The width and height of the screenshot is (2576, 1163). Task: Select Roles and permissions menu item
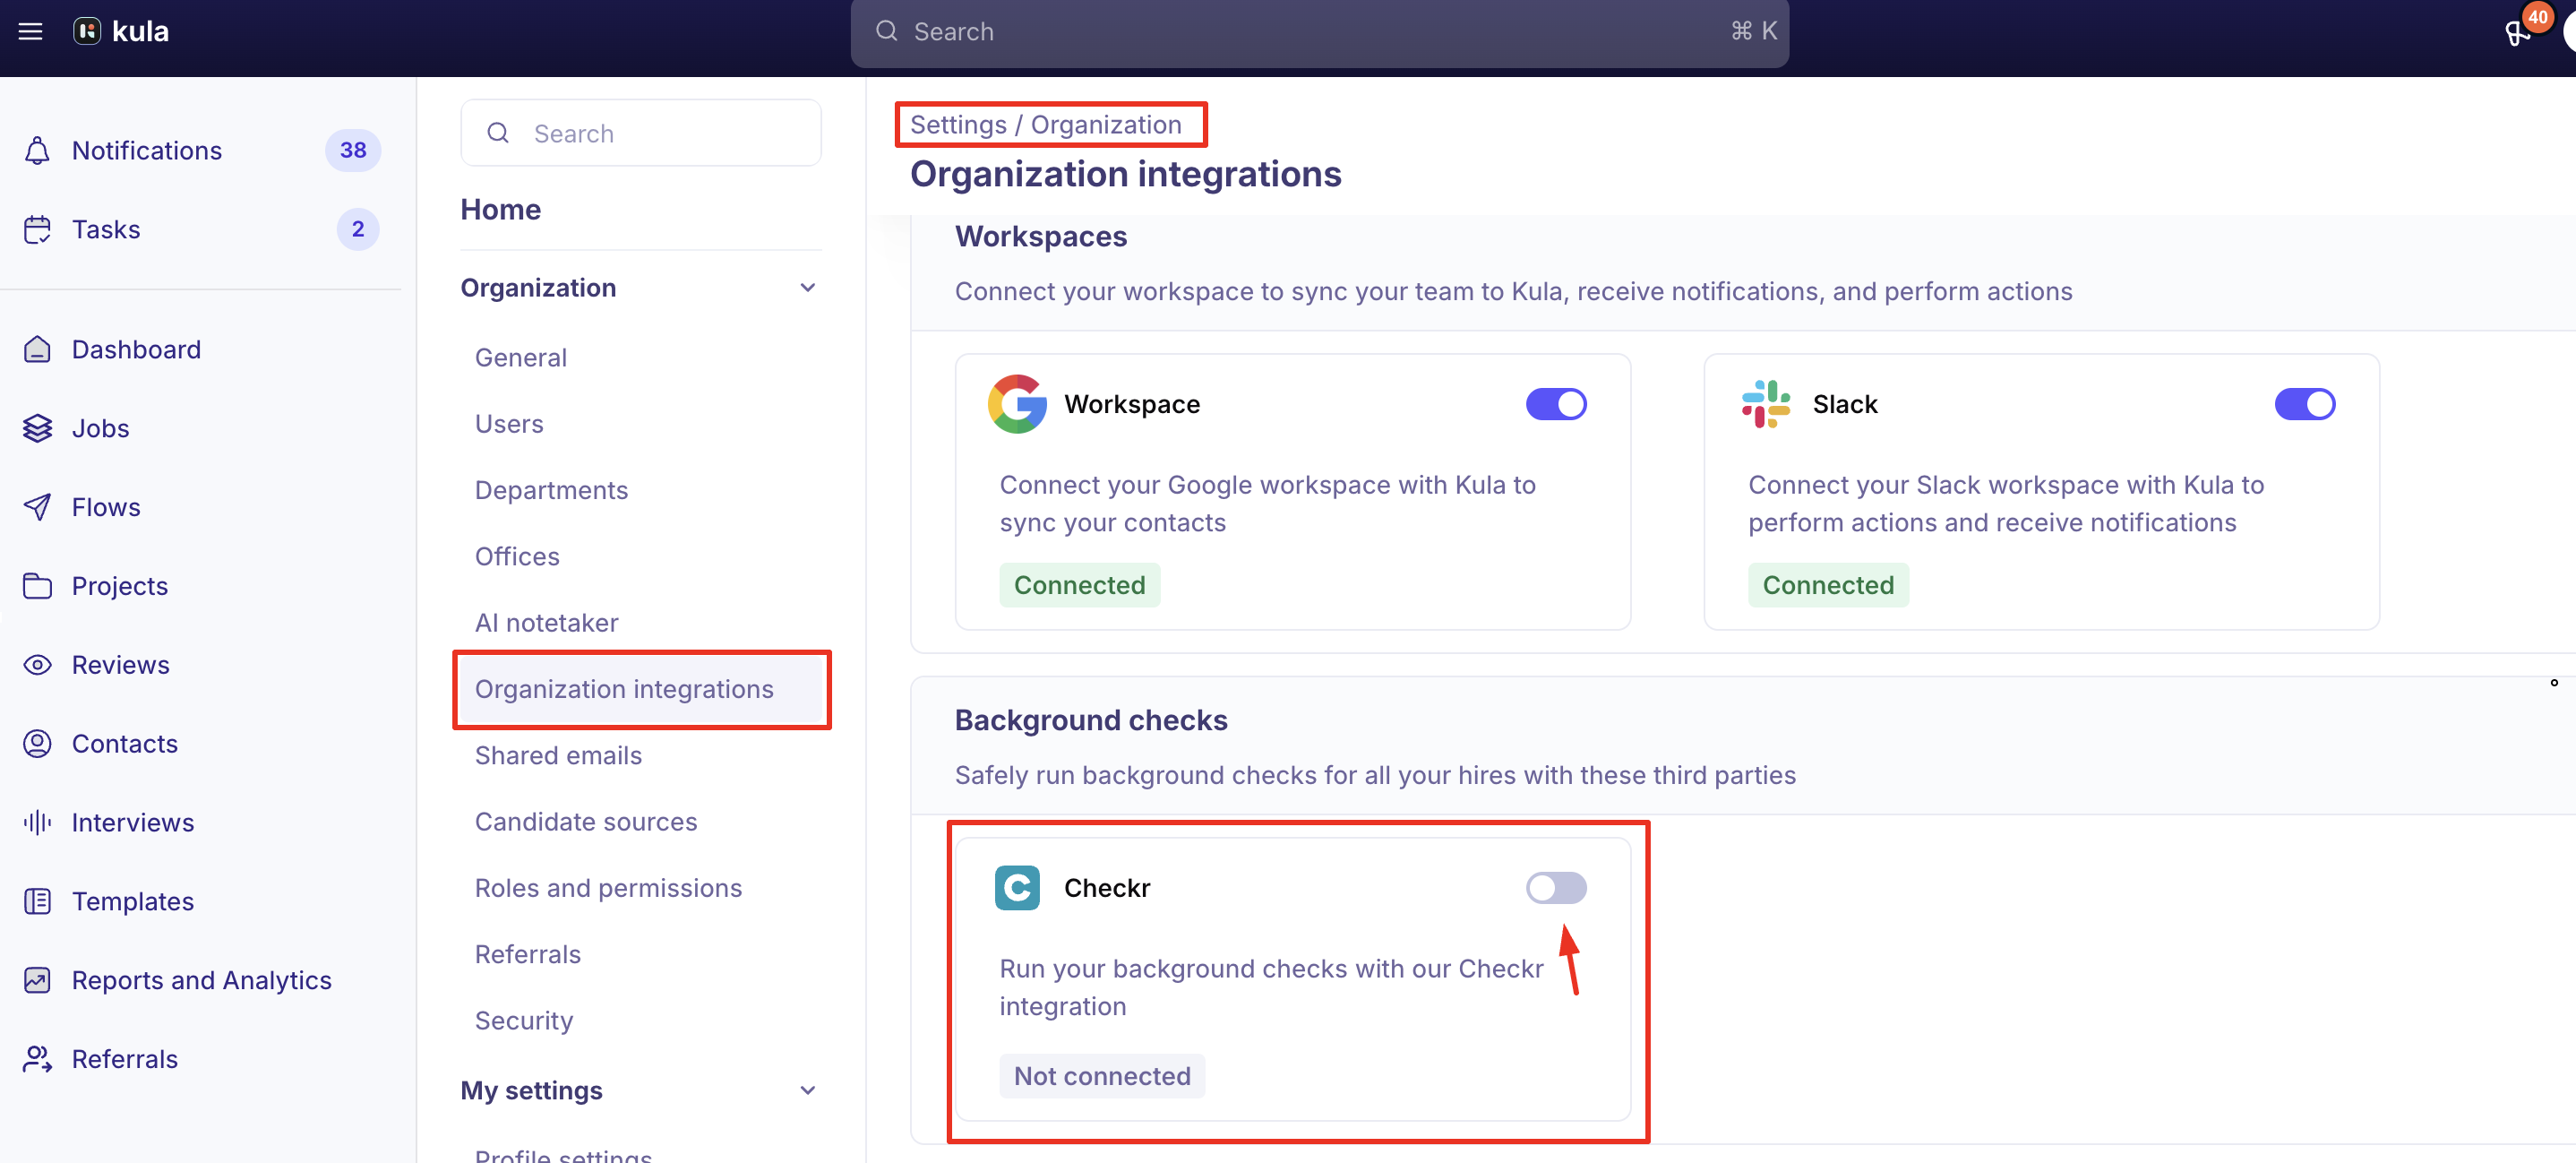click(608, 888)
